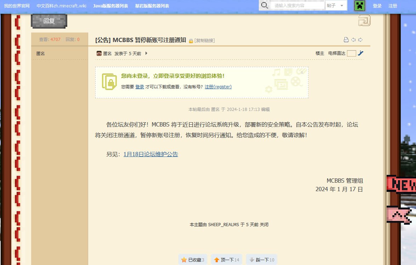The height and width of the screenshot is (265, 416).
Task: Open the 帖子 search type dropdown
Action: [336, 6]
